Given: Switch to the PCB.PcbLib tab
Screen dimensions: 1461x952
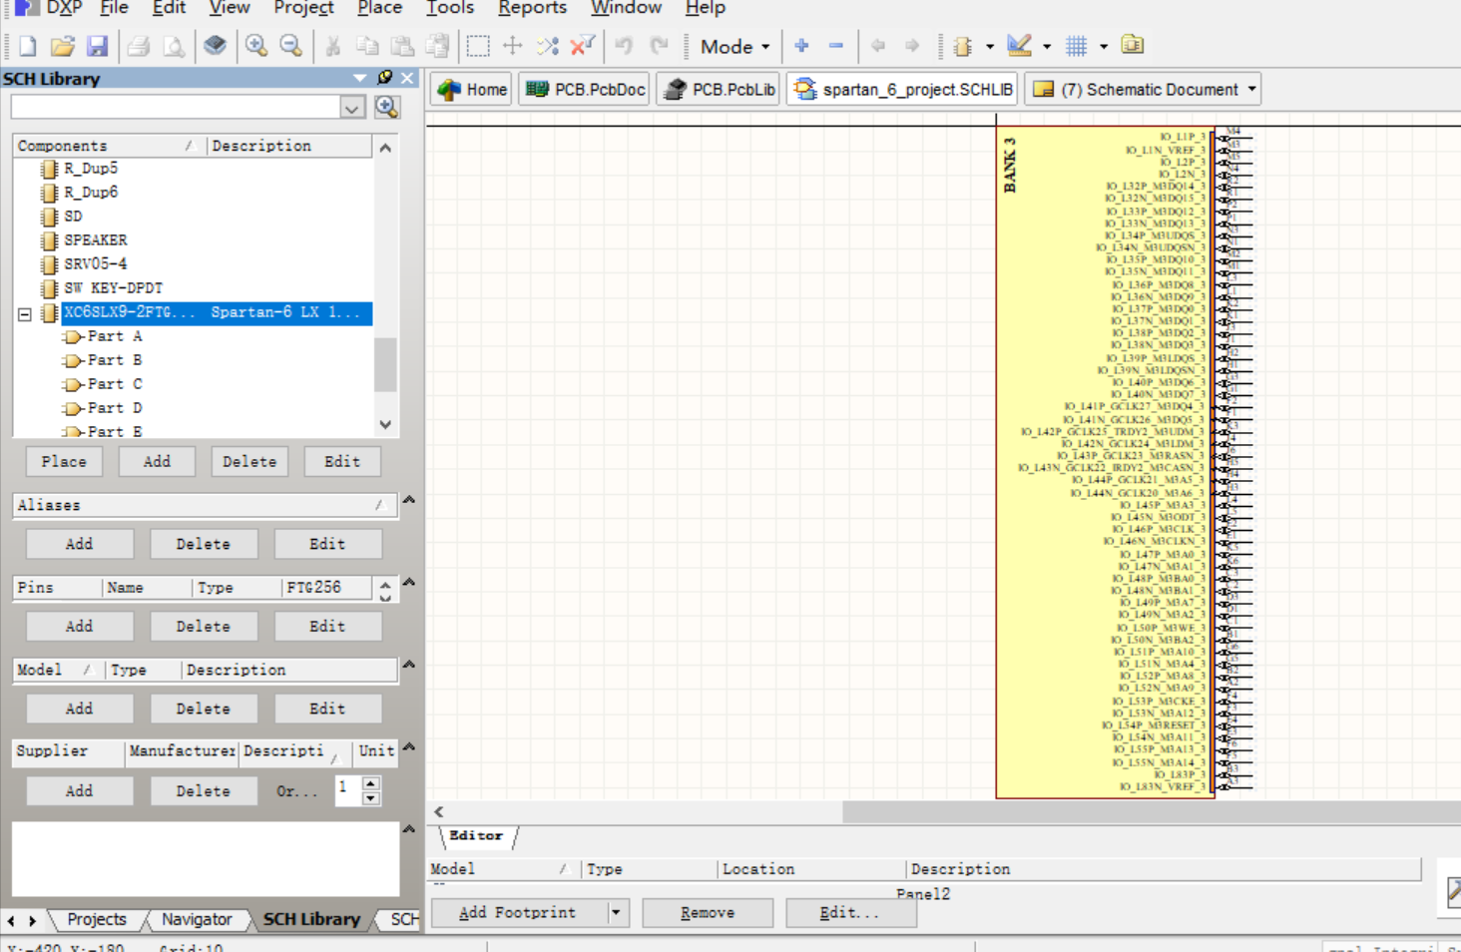Looking at the screenshot, I should tap(720, 89).
